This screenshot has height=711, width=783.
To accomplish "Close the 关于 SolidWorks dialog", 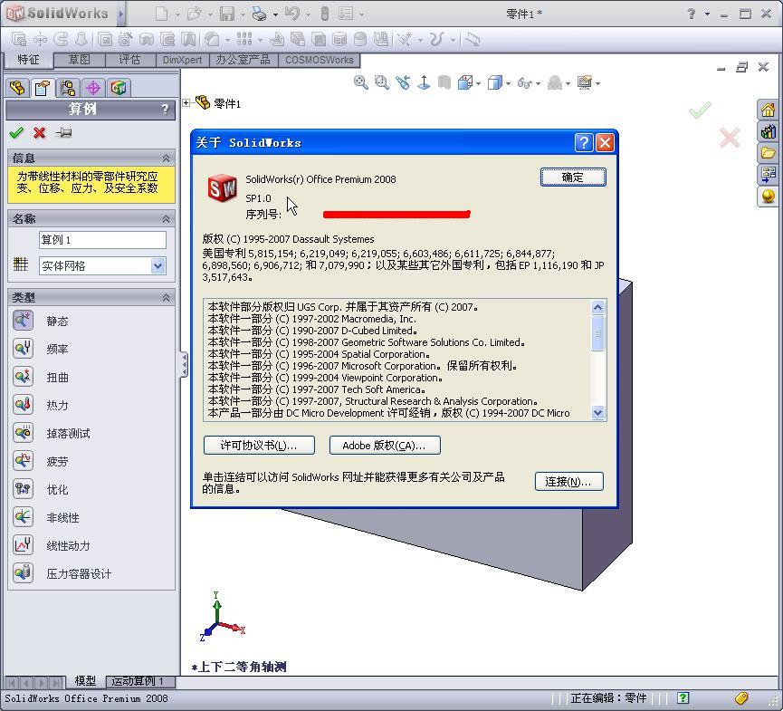I will 605,143.
